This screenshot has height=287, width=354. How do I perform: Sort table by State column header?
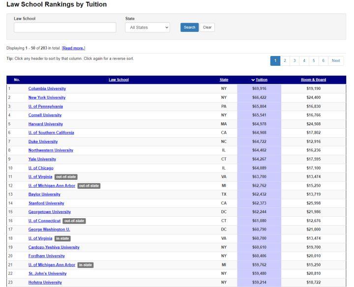coord(224,80)
